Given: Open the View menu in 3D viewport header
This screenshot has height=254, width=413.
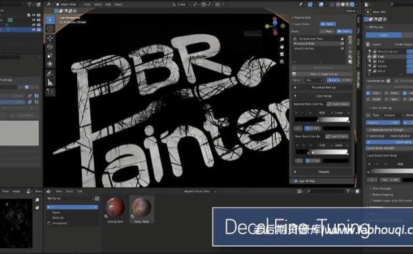Looking at the screenshot, I should pos(87,4).
